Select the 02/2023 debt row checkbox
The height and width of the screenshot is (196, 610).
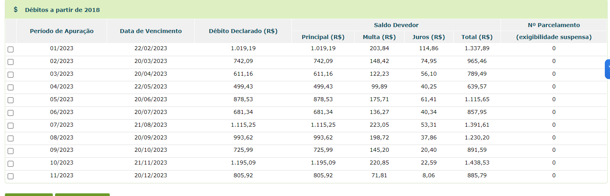click(x=11, y=62)
